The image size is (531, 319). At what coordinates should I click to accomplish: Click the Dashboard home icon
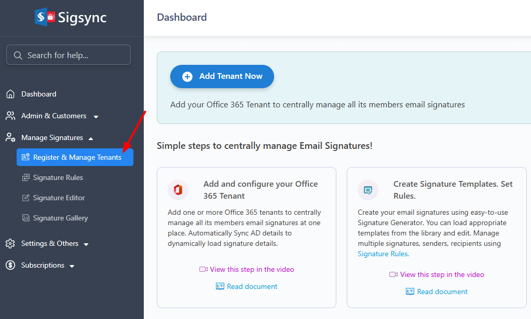[10, 94]
